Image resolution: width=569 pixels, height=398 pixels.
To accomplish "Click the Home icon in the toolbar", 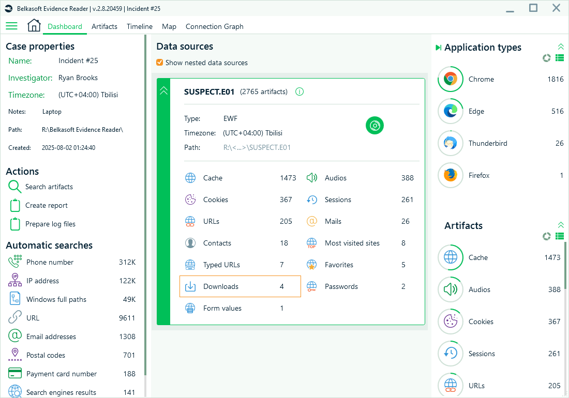I will tap(34, 25).
